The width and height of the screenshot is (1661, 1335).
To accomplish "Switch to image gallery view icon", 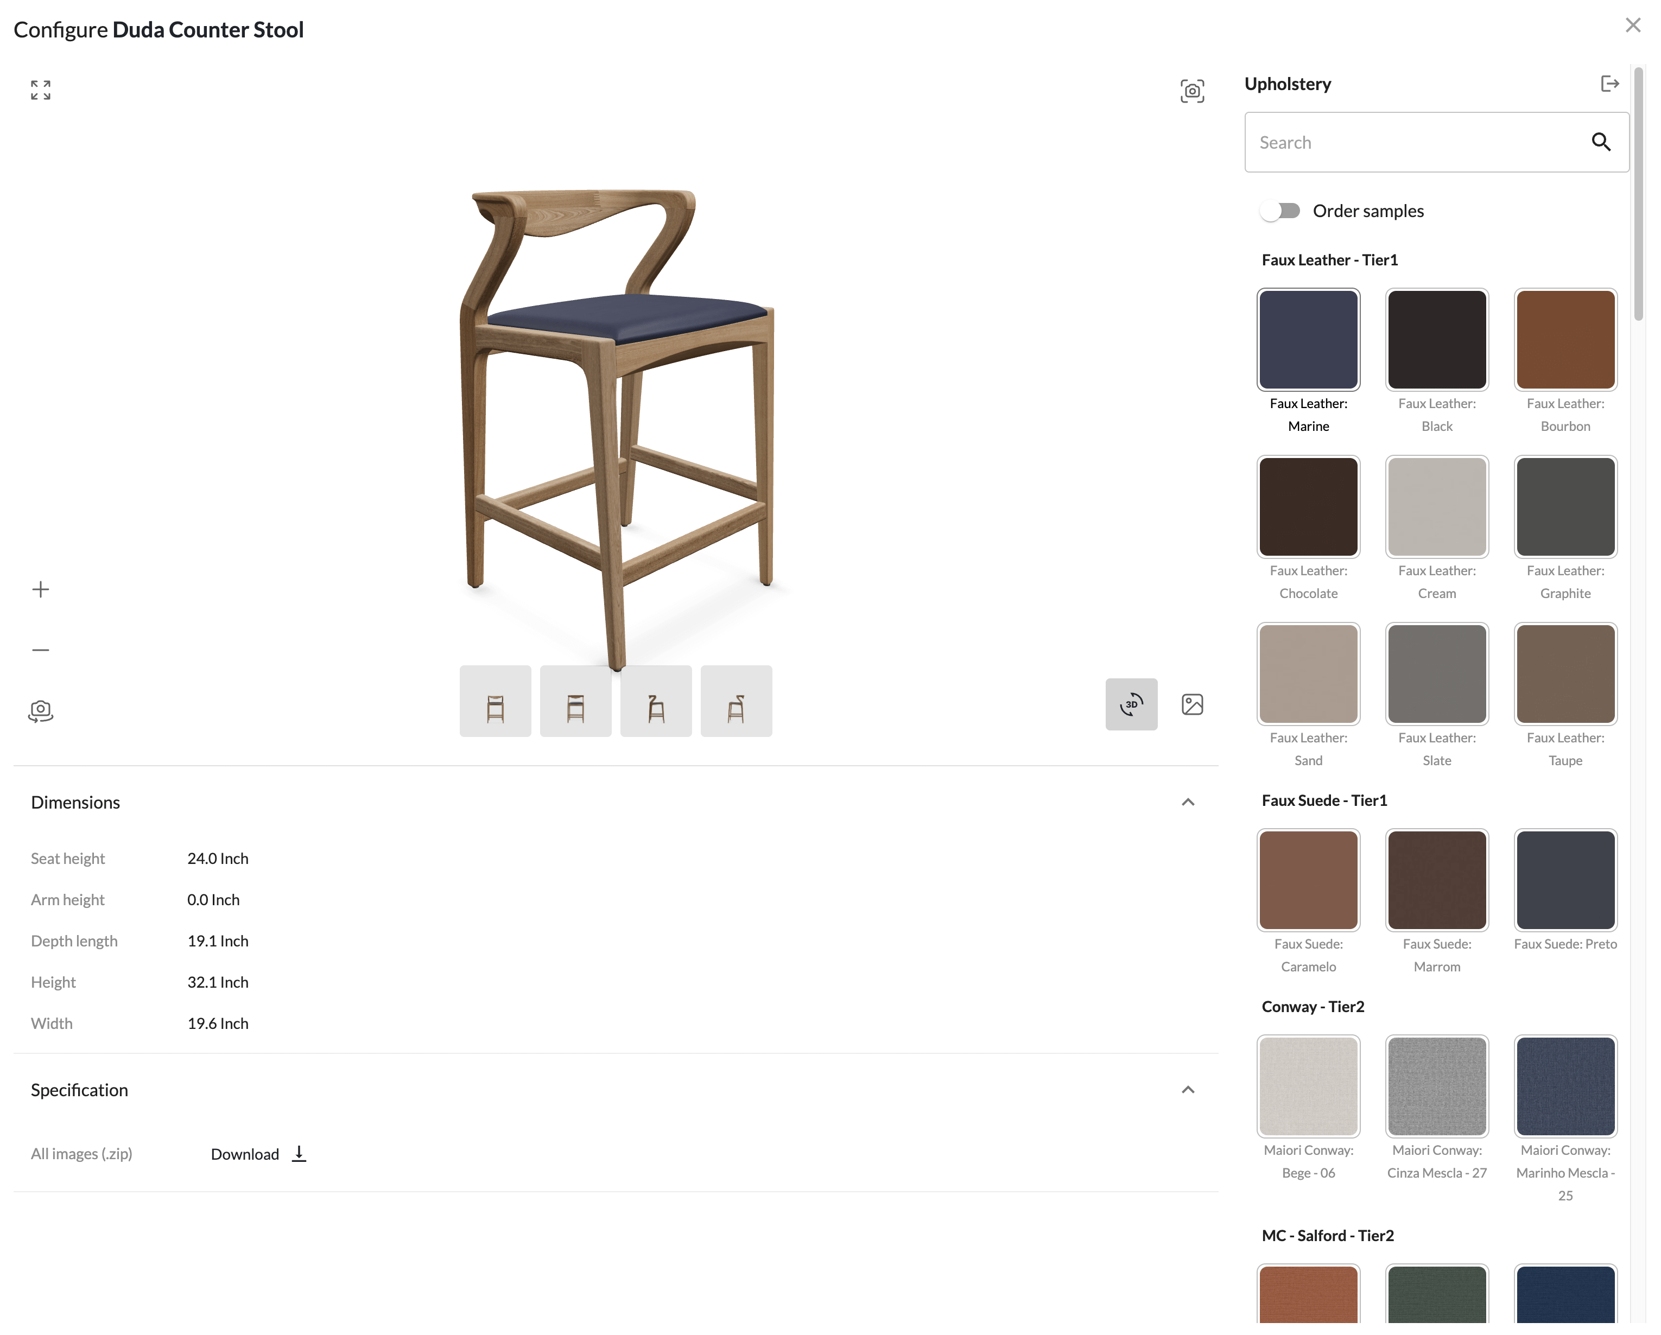I will 1192,704.
